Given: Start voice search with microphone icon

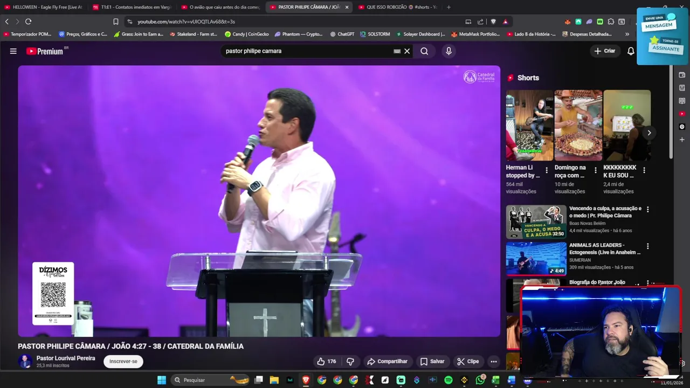Looking at the screenshot, I should point(448,51).
